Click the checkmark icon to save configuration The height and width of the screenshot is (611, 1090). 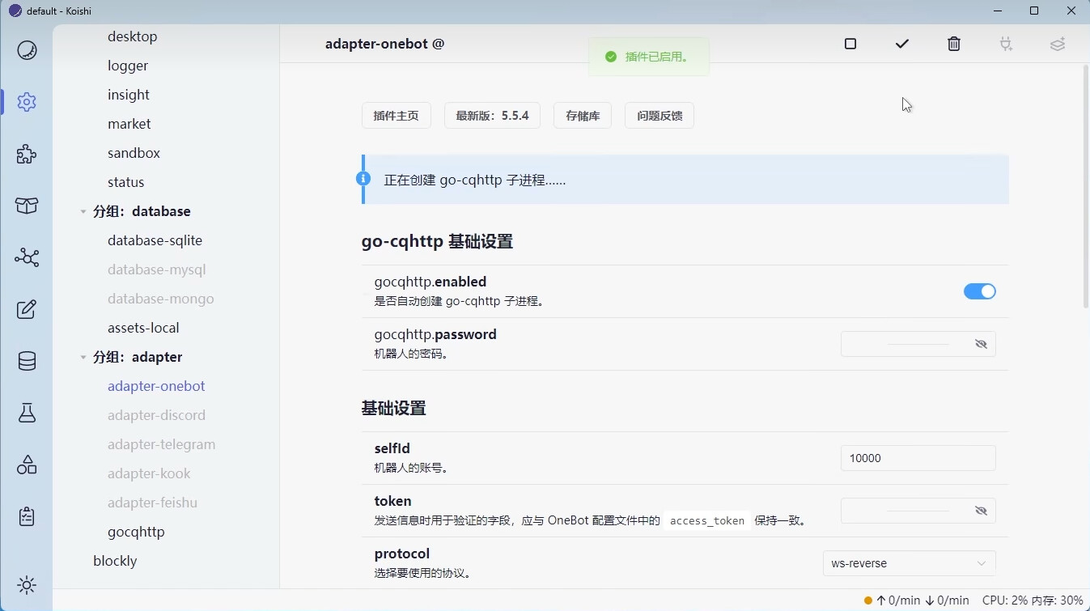(902, 44)
